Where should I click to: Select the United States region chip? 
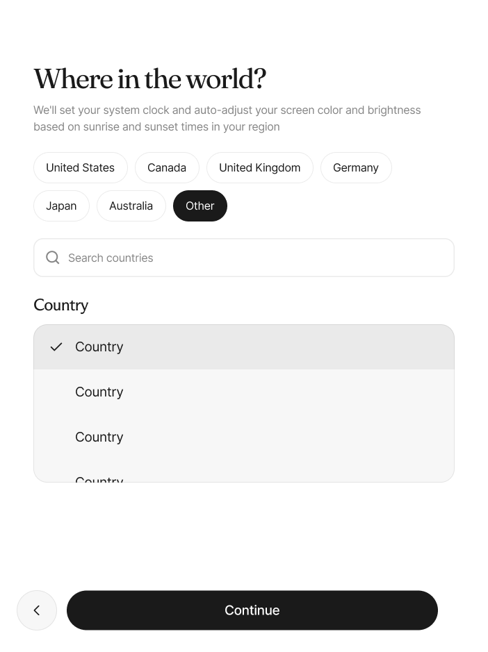pos(81,167)
